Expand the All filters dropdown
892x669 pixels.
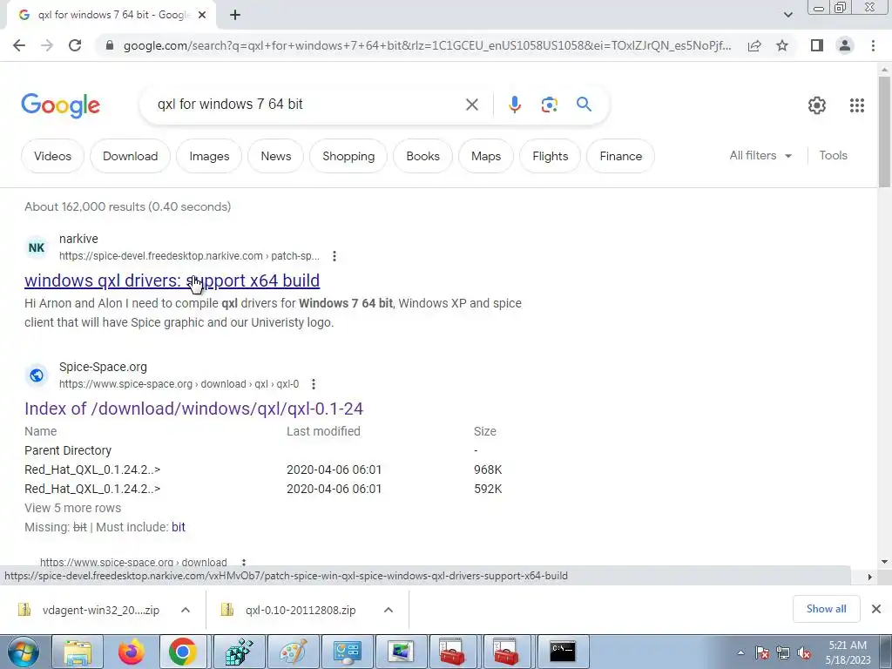(x=760, y=155)
